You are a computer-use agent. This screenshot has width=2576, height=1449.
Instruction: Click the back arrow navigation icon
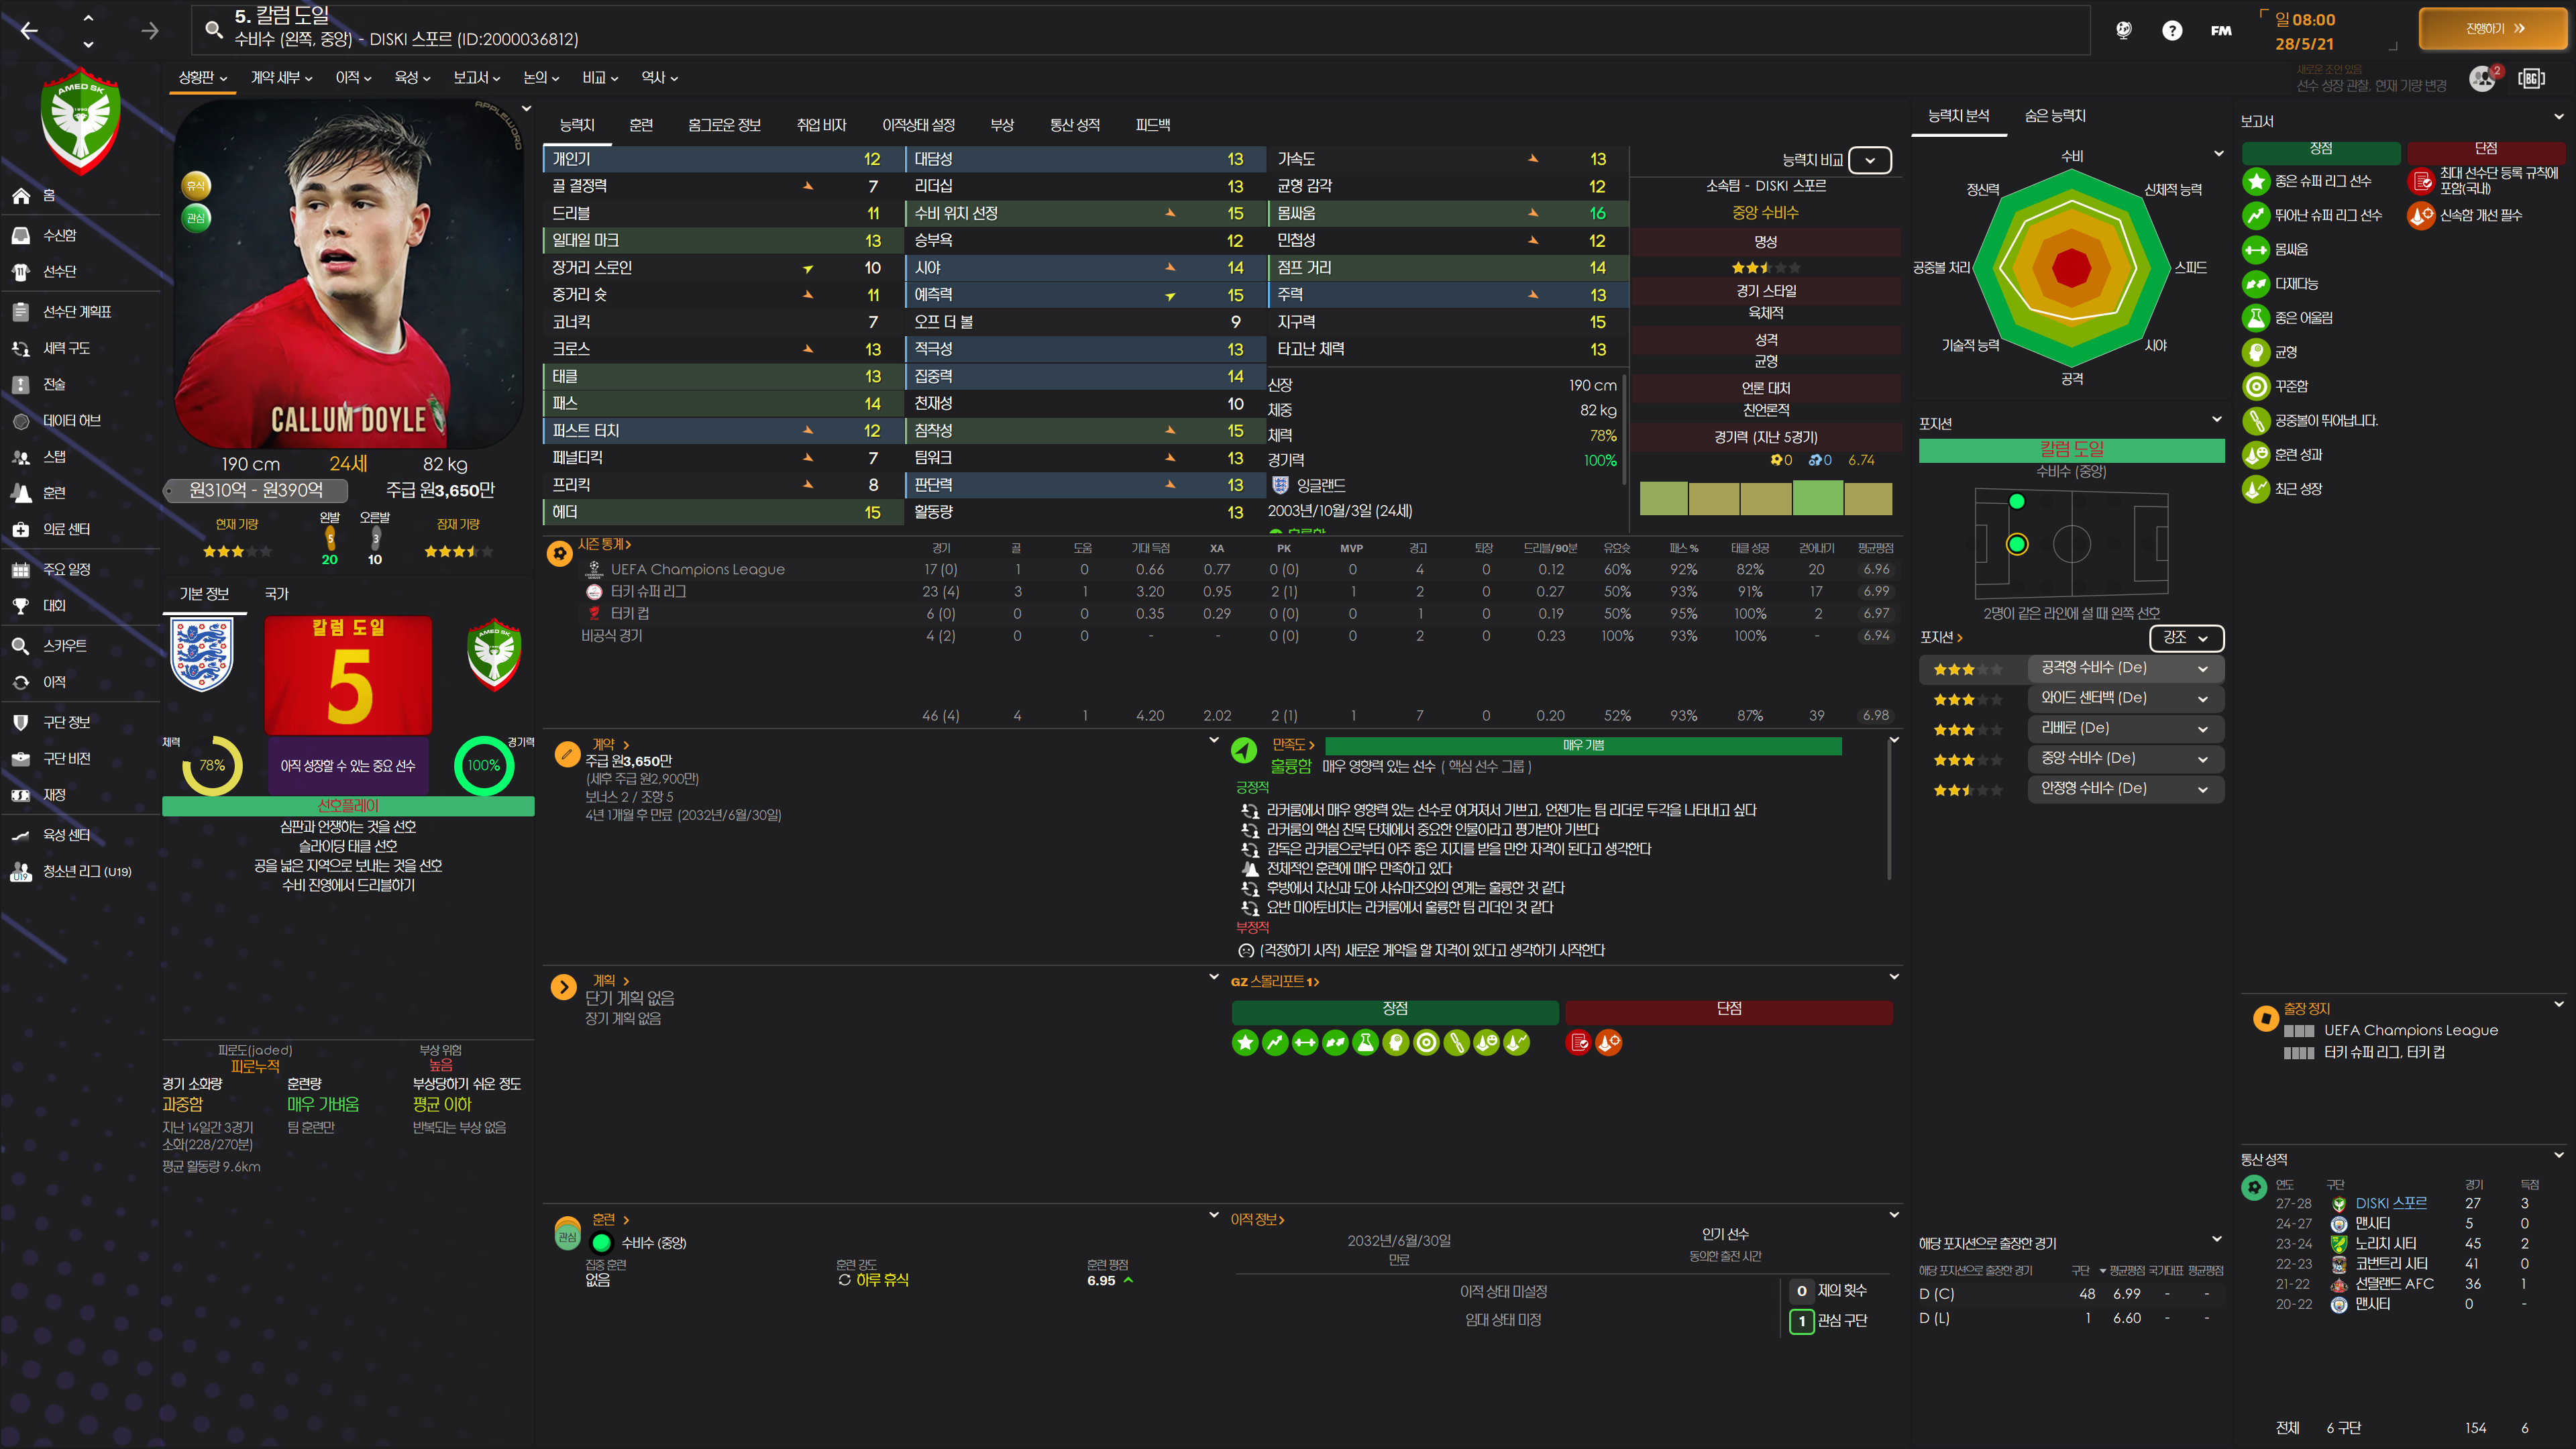point(29,31)
